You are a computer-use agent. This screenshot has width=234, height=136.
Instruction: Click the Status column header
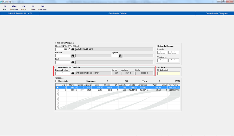coord(164,85)
